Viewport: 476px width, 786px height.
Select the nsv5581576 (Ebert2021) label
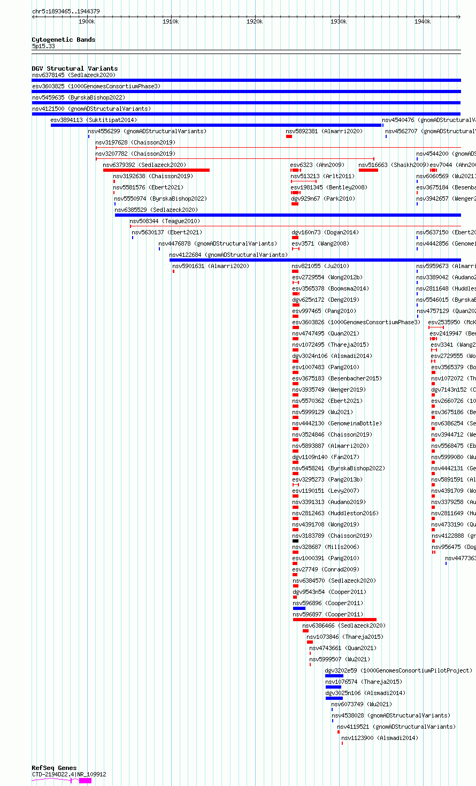coord(148,187)
